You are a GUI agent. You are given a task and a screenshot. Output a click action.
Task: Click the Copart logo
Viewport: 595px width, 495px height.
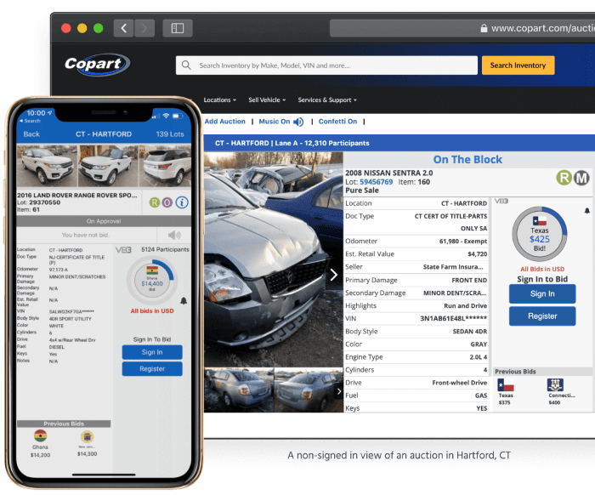[x=97, y=64]
